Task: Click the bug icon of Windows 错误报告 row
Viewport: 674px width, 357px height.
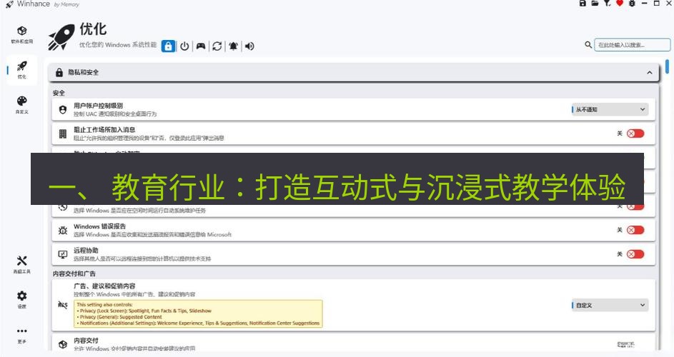Action: click(63, 231)
